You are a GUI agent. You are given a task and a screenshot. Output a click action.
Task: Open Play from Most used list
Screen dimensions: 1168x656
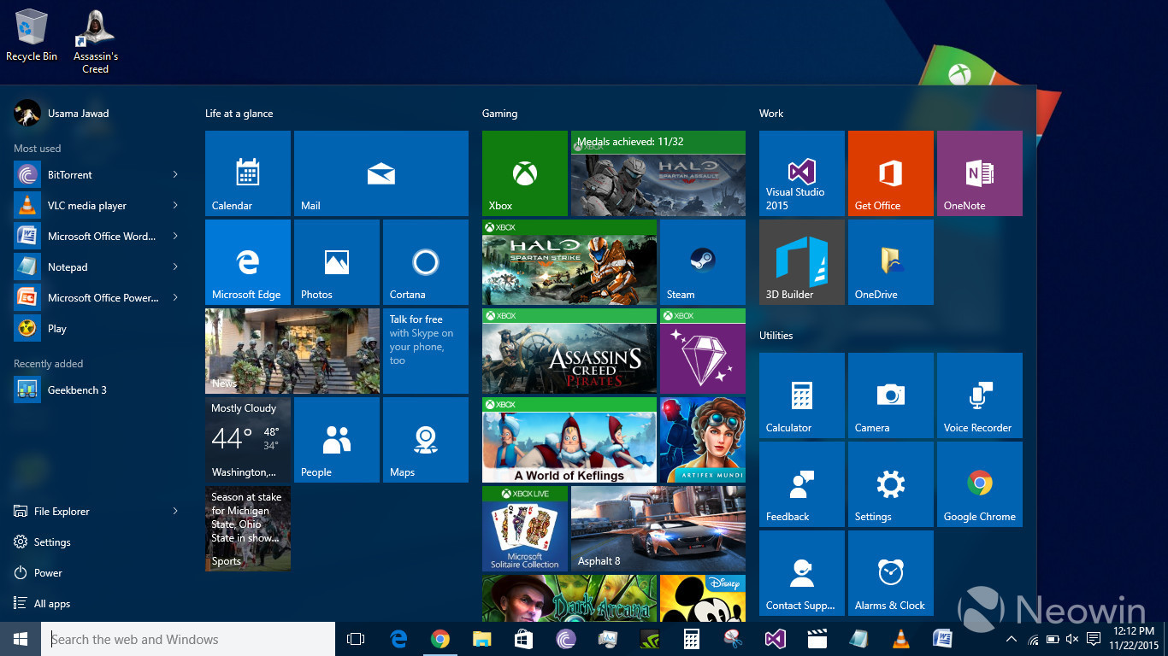(97, 328)
